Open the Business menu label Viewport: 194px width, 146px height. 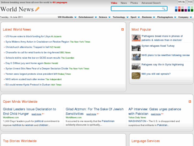pyautogui.click(x=147, y=17)
